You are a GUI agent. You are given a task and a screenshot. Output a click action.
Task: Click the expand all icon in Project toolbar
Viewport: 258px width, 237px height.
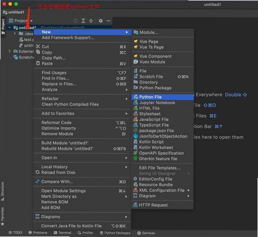pos(83,21)
